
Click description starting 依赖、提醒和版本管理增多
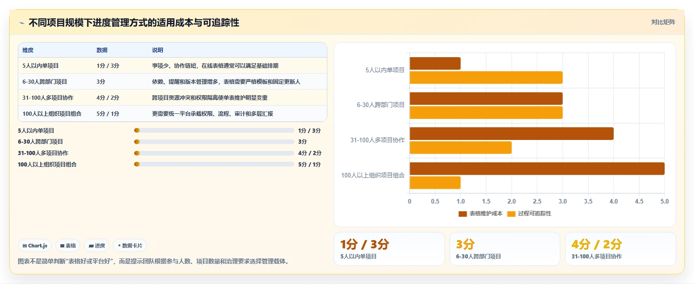click(x=226, y=82)
